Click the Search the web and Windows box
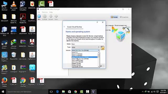This screenshot has height=94, width=168. (27, 92)
